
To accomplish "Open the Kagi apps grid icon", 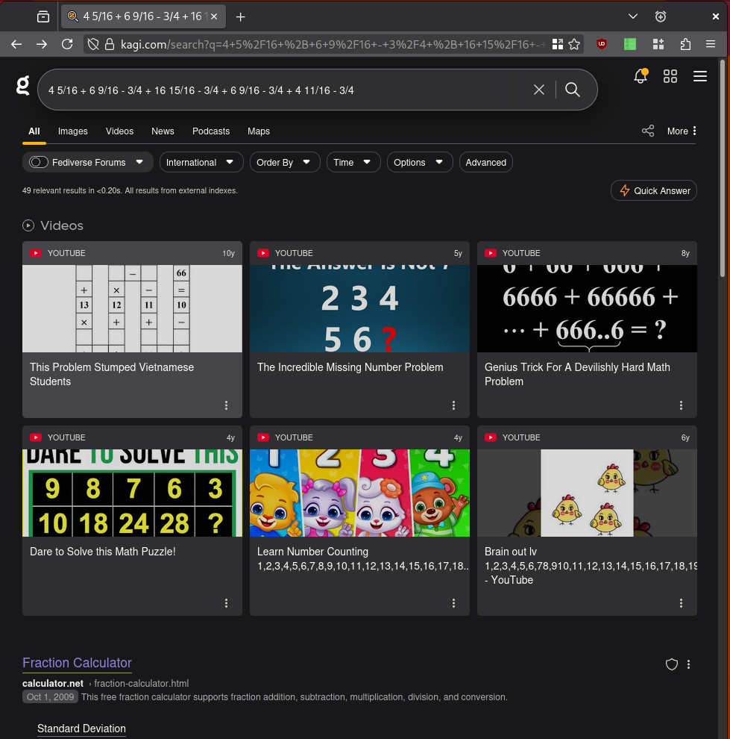I will click(670, 76).
